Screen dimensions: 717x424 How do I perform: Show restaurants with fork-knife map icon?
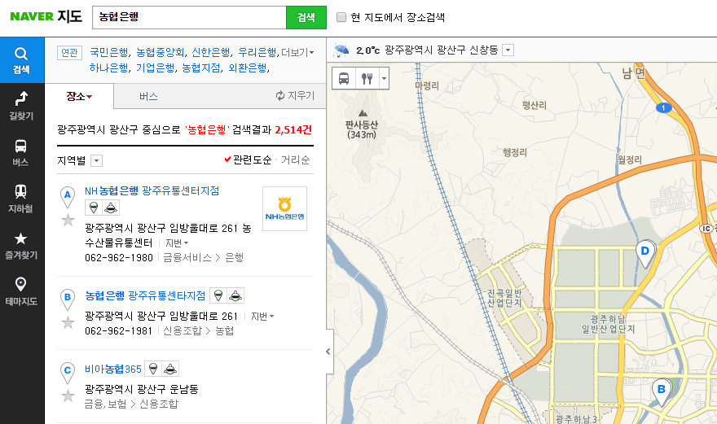pyautogui.click(x=367, y=78)
